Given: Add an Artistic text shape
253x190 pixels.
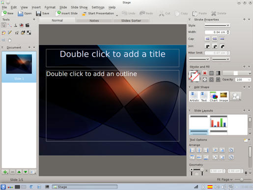Looking at the screenshot, I should click(x=194, y=96).
